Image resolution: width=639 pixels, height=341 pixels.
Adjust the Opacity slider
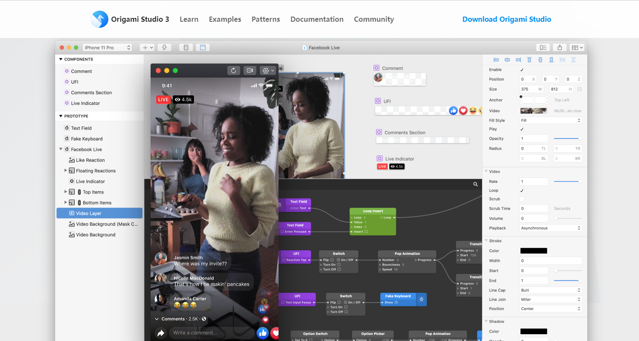coord(568,139)
